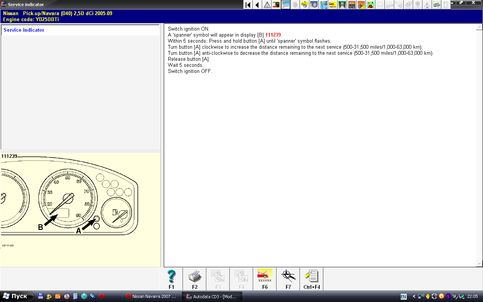This screenshot has width=483, height=302.
Task: Click the vehicle lift toolbar icon
Action: point(342,5)
